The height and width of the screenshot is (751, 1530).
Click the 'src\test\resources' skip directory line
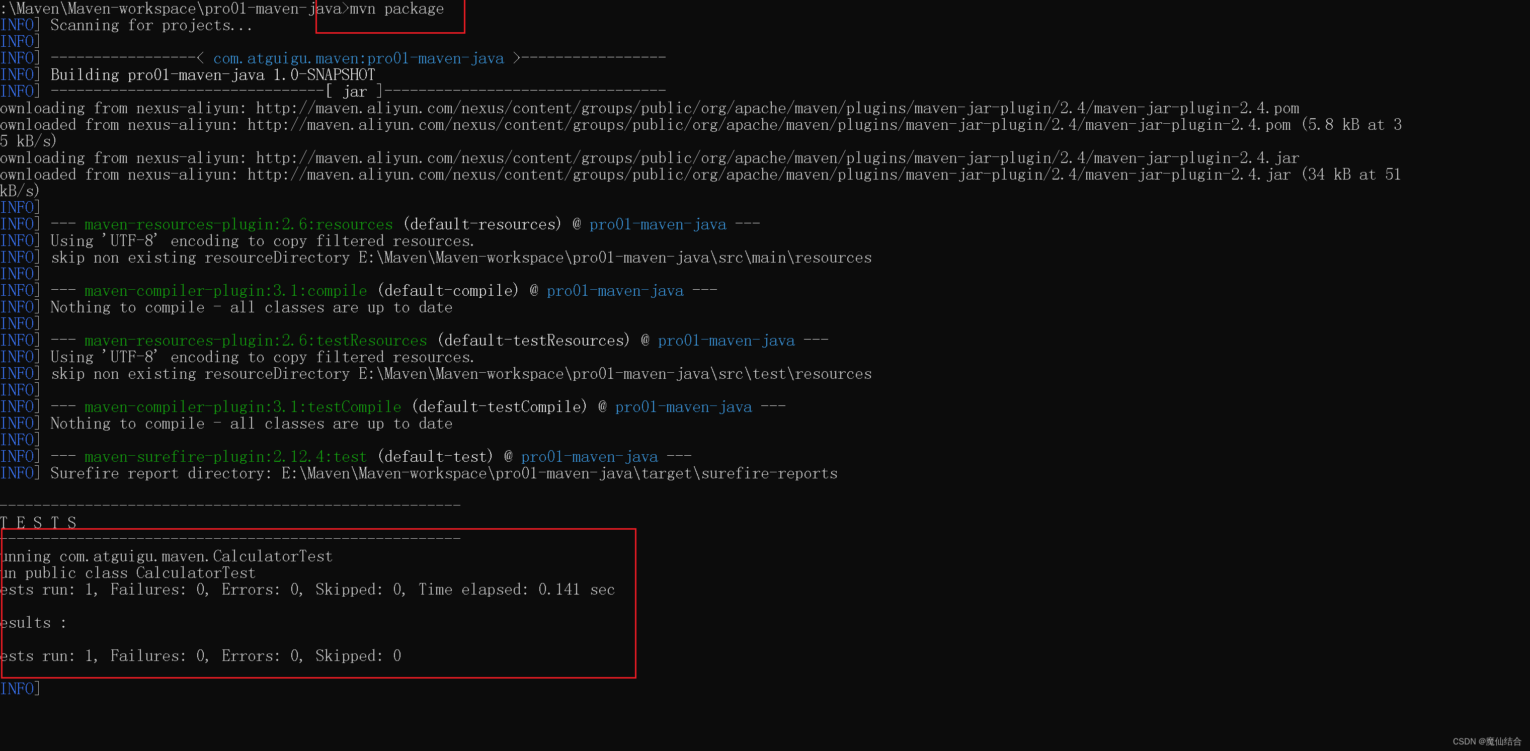click(461, 375)
